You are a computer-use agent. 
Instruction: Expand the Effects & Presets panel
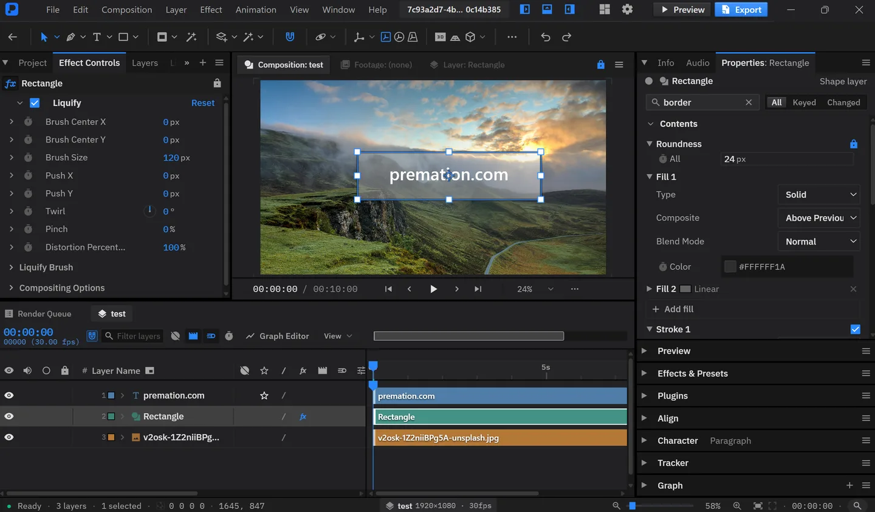coord(644,374)
